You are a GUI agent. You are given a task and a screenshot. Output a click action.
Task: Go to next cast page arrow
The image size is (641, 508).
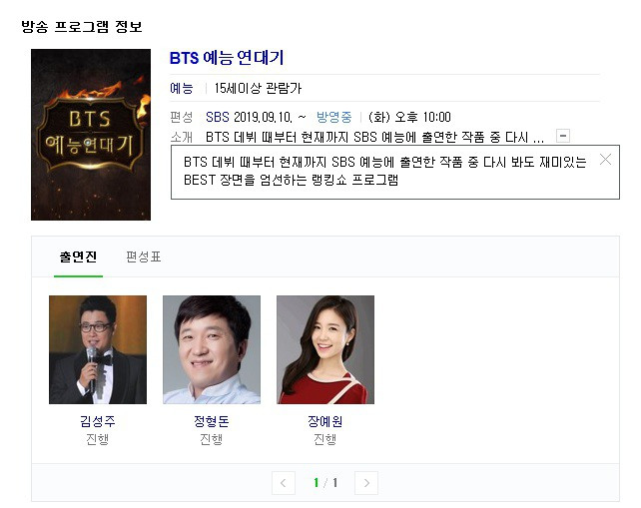tap(366, 483)
